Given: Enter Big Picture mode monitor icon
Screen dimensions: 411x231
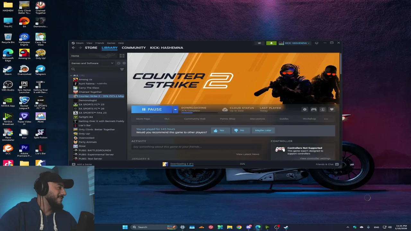Looking at the screenshot, I should [x=317, y=43].
